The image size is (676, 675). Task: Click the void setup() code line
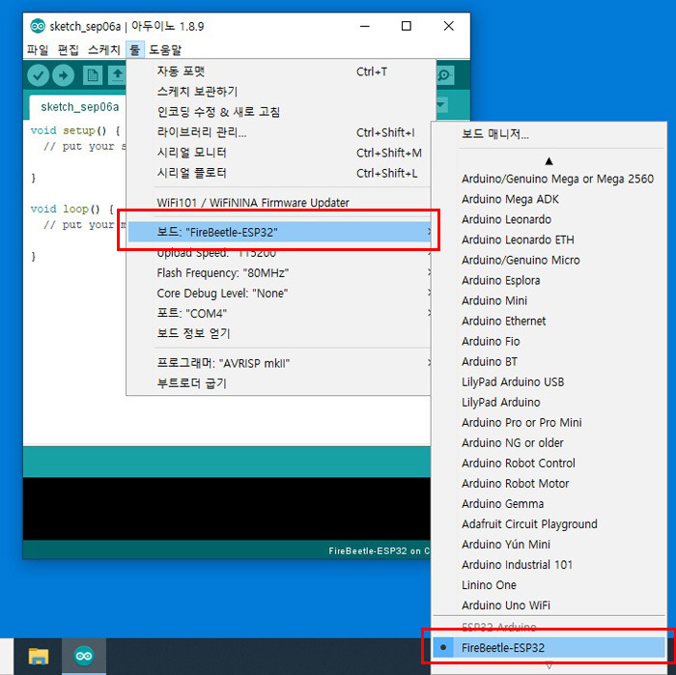point(75,130)
